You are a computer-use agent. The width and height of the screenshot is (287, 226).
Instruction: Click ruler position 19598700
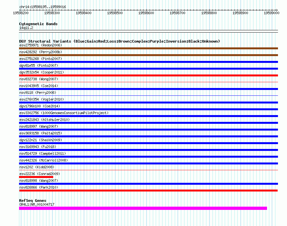click(x=177, y=13)
